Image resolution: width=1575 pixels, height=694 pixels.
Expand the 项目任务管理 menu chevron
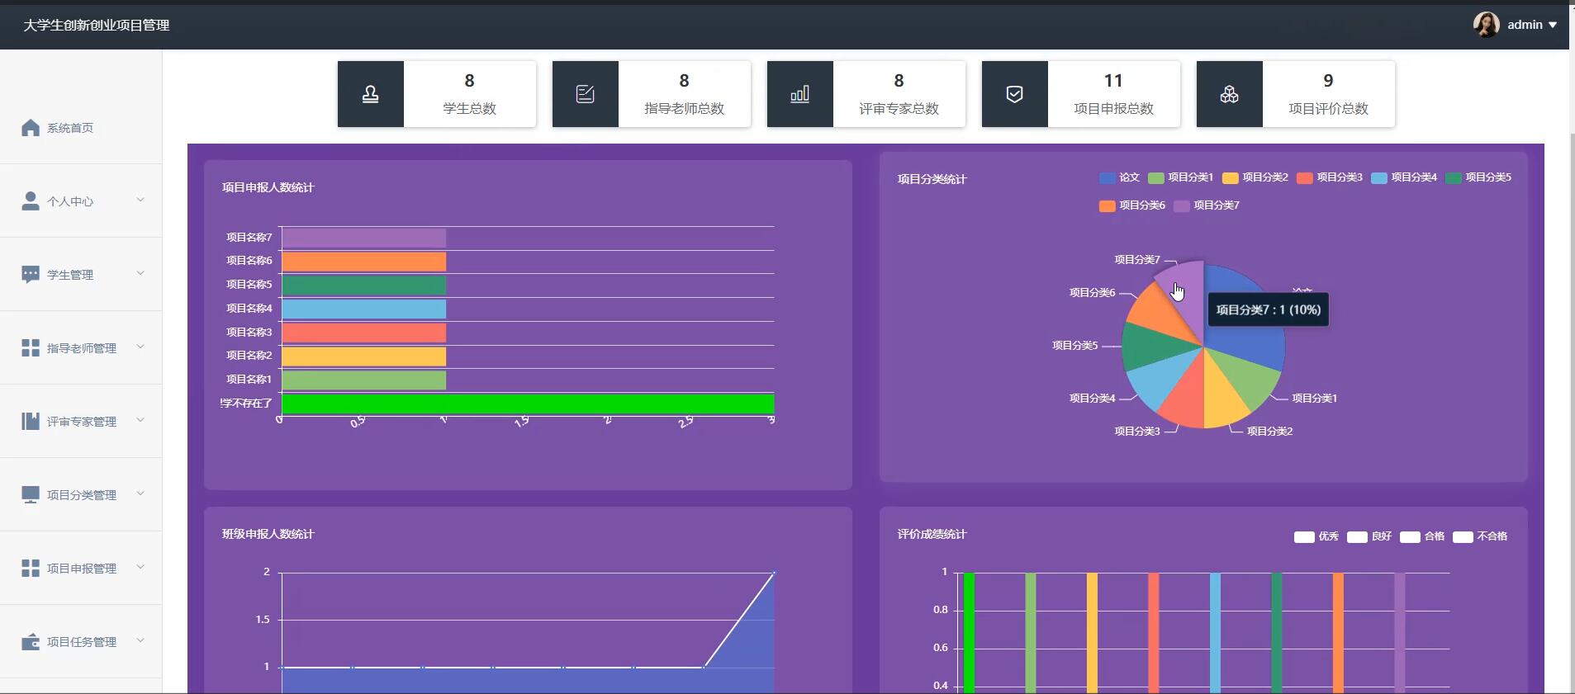[140, 640]
